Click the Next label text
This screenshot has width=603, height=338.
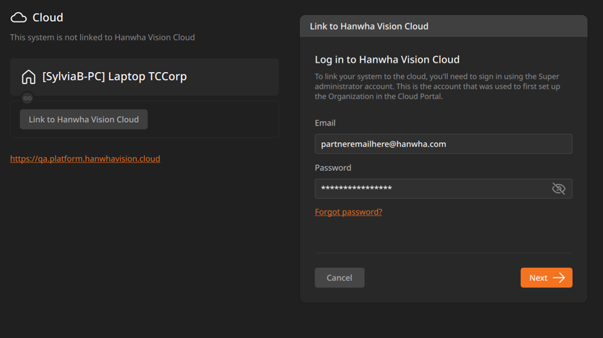538,278
